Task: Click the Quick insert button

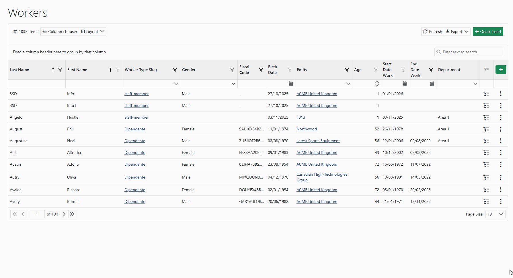Action: [x=488, y=32]
